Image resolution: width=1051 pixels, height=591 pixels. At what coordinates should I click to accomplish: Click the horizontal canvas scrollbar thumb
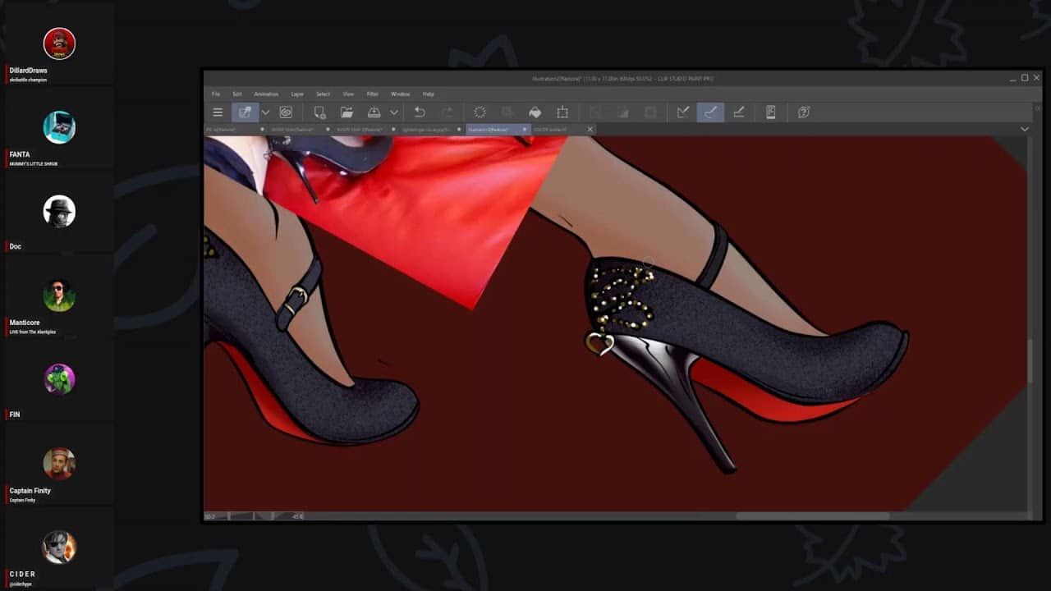pos(811,516)
